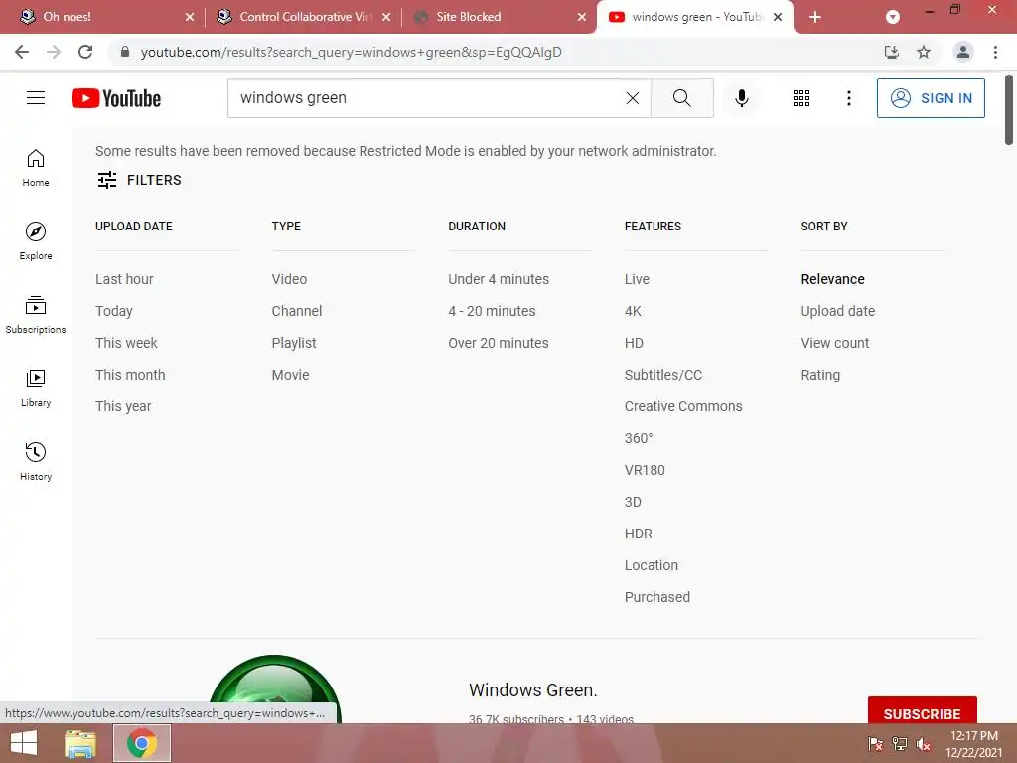Image resolution: width=1017 pixels, height=763 pixels.
Task: Open the Windows Green. channel title
Action: (533, 689)
